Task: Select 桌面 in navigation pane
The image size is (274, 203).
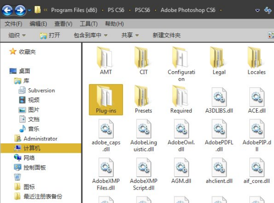Action: (20, 71)
